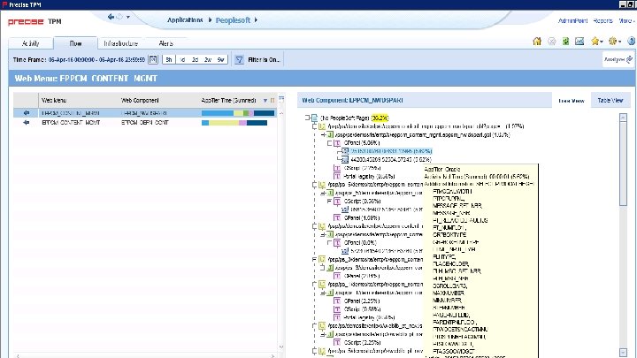Click tree panel scrollbar down arrow
637x358 pixels.
pos(624,352)
